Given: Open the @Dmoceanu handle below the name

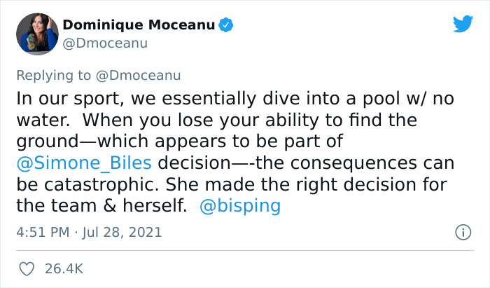Looking at the screenshot, I should [x=105, y=43].
